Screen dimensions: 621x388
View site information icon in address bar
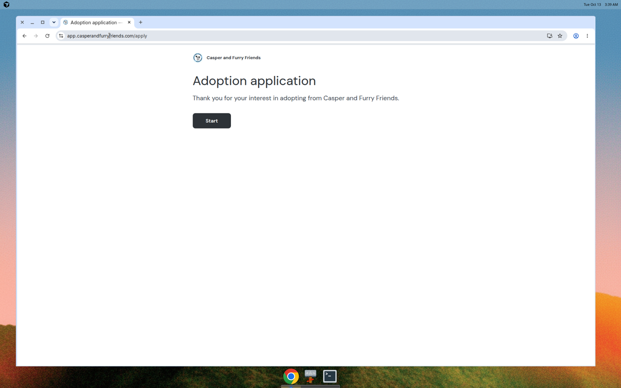point(61,36)
